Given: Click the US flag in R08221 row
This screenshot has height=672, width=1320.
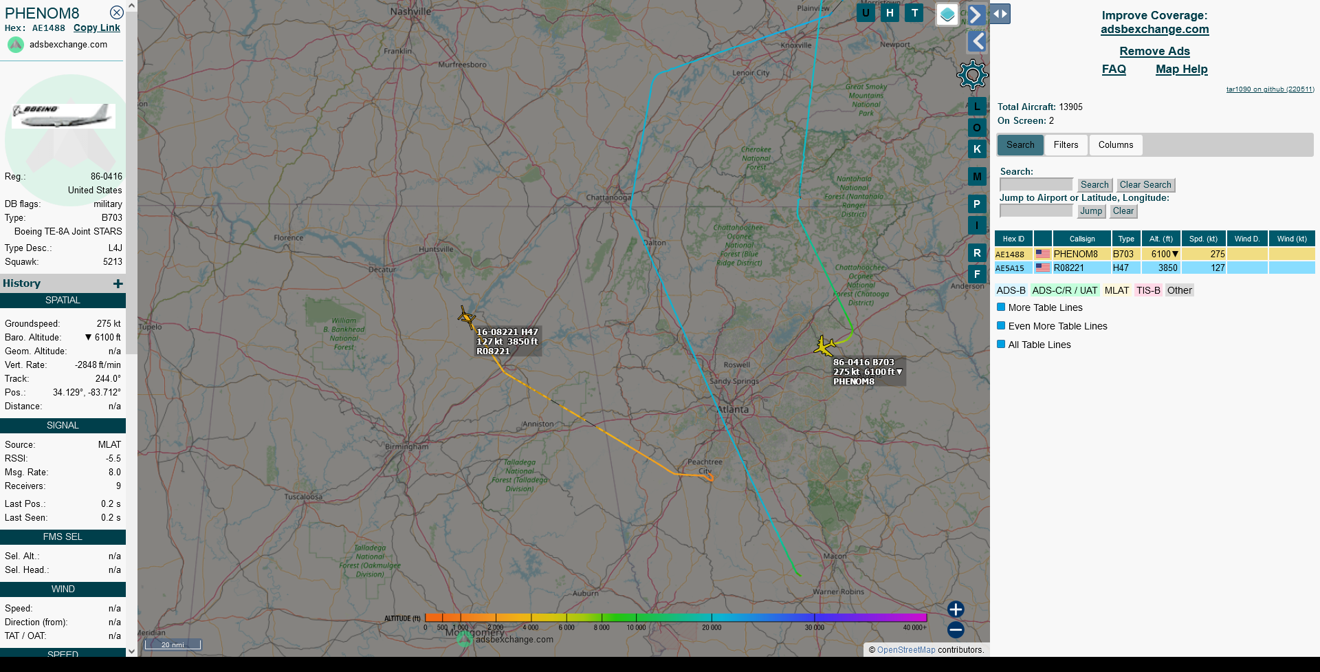Looking at the screenshot, I should click(x=1043, y=268).
